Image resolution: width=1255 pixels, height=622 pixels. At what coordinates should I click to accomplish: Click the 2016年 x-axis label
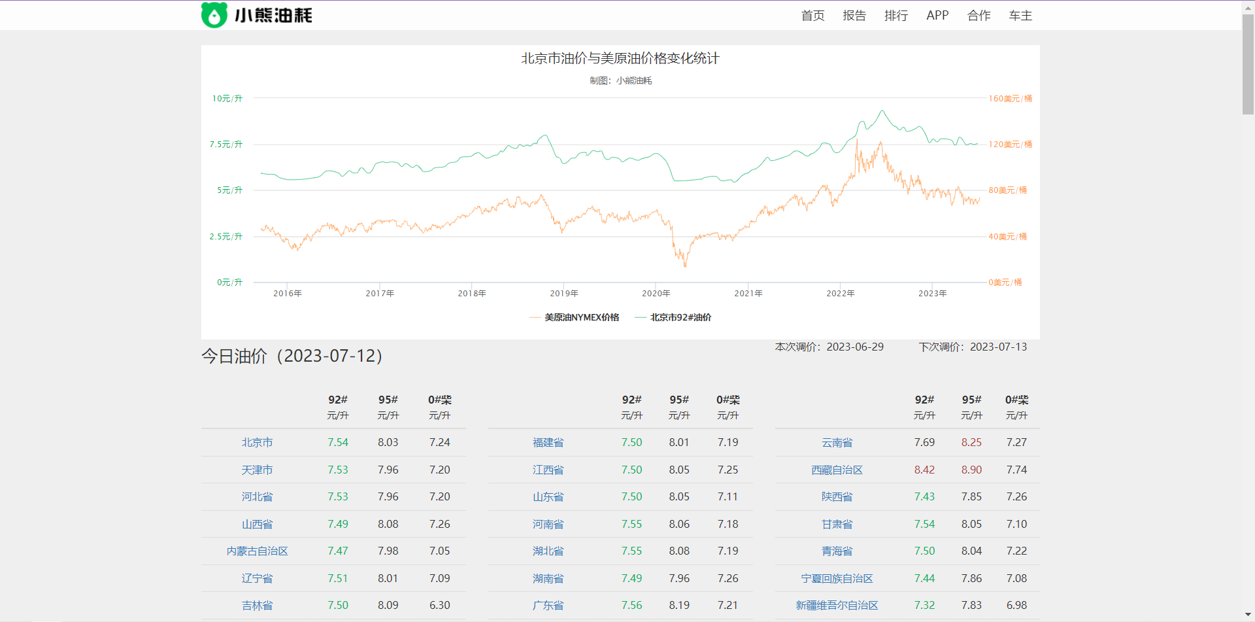(x=287, y=293)
